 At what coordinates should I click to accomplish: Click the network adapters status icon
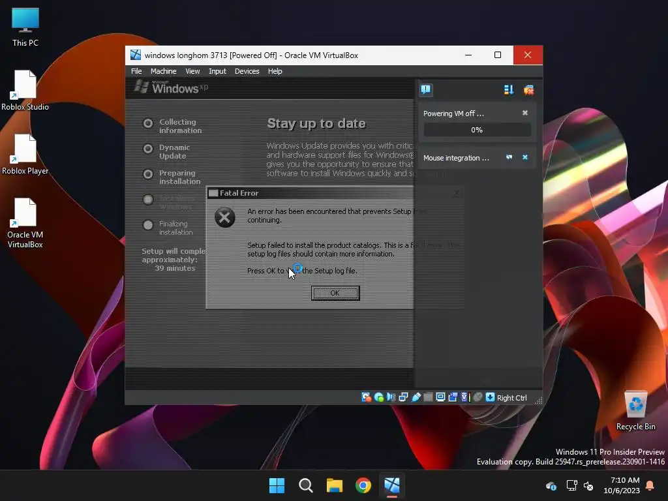(403, 397)
